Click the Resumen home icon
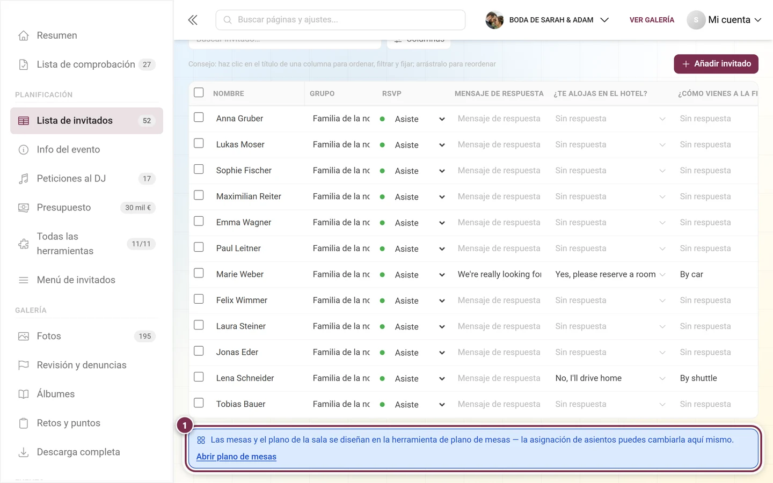This screenshot has width=773, height=483. (24, 35)
